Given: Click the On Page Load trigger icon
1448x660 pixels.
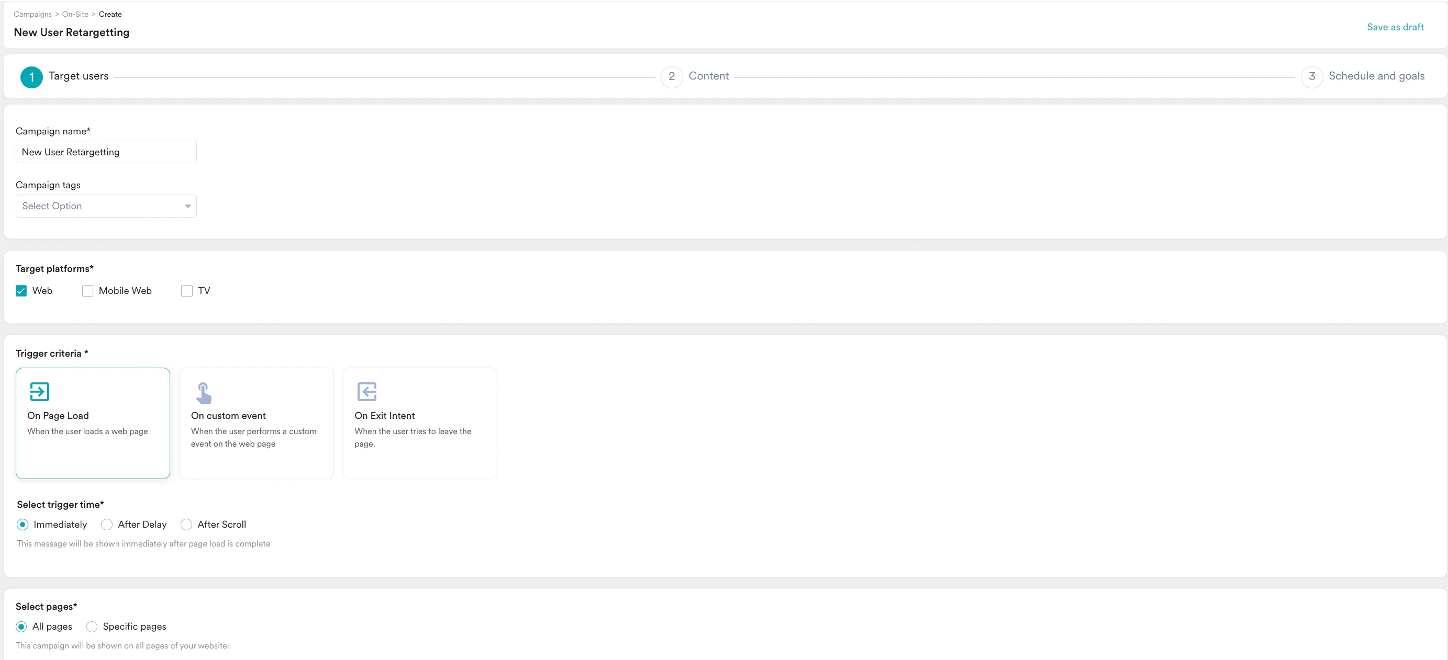Looking at the screenshot, I should 39,392.
